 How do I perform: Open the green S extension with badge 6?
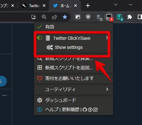click(x=120, y=17)
